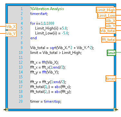This screenshot has width=121, height=117.
Task: Click the Vib_X input terminal on left border
Action: pyautogui.click(x=11, y=27)
